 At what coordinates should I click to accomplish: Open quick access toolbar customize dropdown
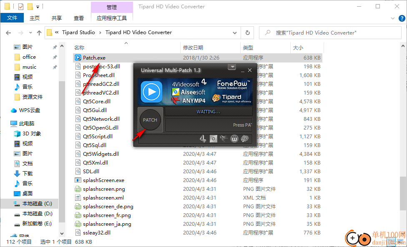(x=38, y=7)
